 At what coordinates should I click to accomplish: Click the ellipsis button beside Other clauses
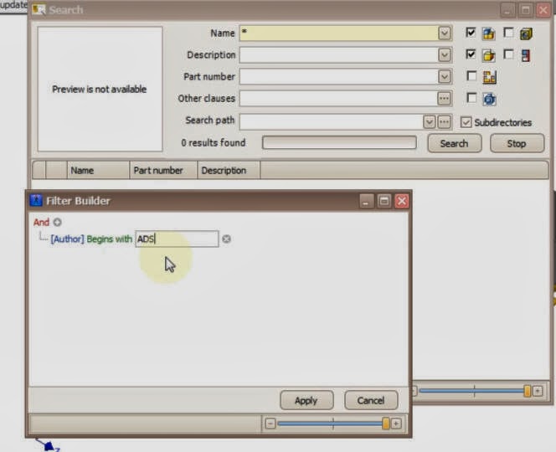pyautogui.click(x=444, y=98)
